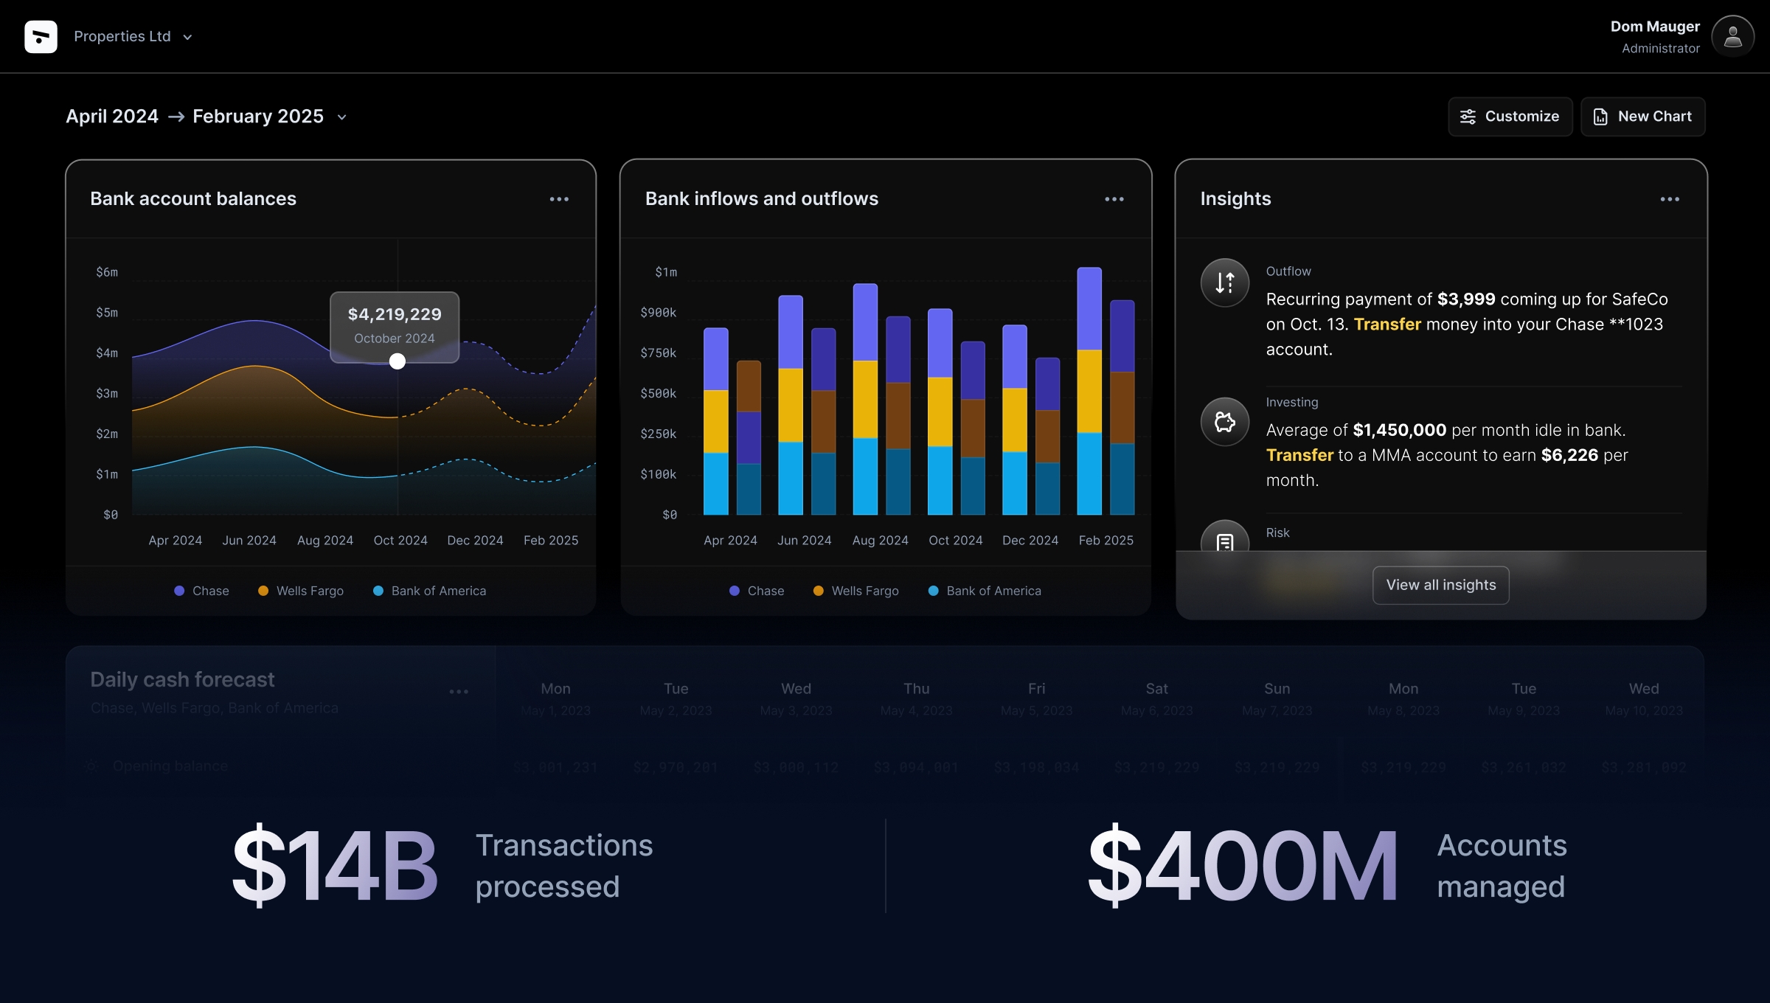Click the three-dot menu on Daily cash forecast
Screen dimensions: 1770x1003
(x=458, y=690)
